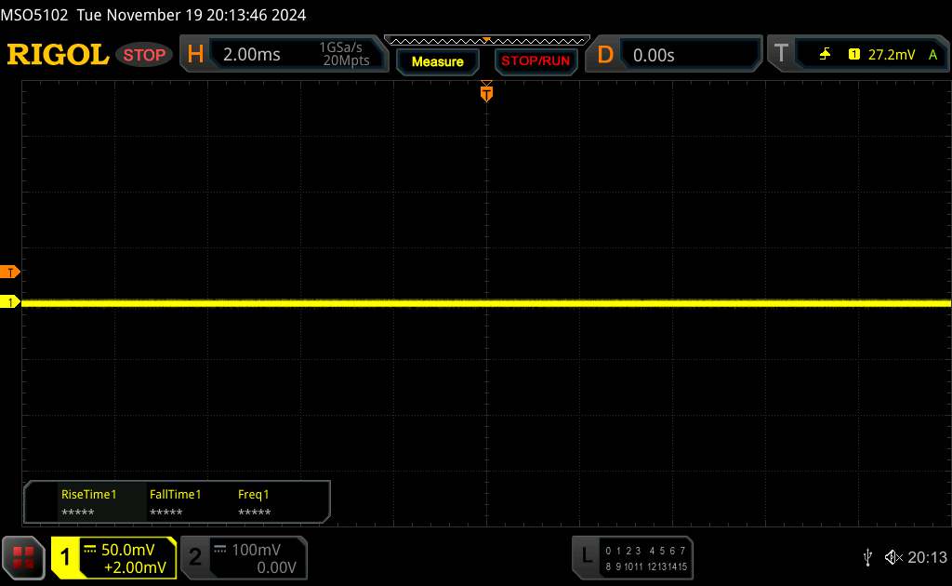Select the 27.2mV trigger level value

[892, 55]
